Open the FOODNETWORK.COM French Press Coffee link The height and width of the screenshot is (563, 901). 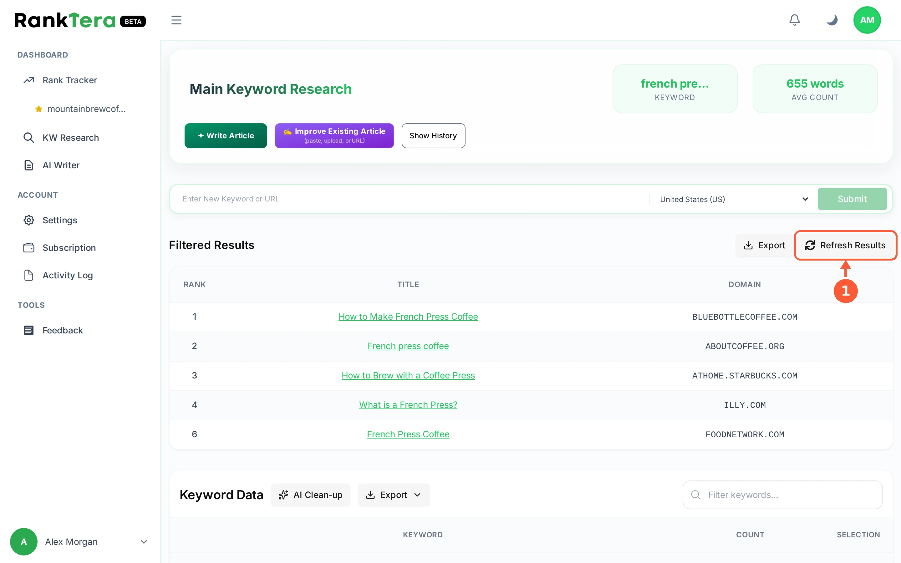(x=408, y=434)
